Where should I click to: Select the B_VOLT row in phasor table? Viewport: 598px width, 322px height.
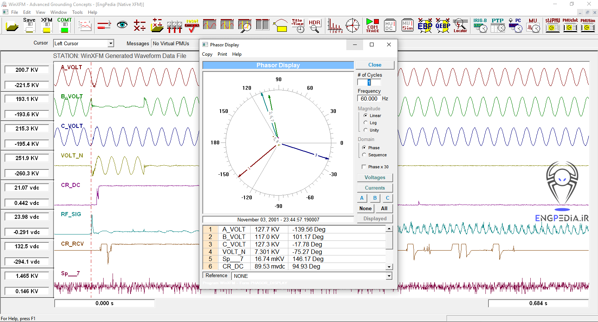click(294, 237)
